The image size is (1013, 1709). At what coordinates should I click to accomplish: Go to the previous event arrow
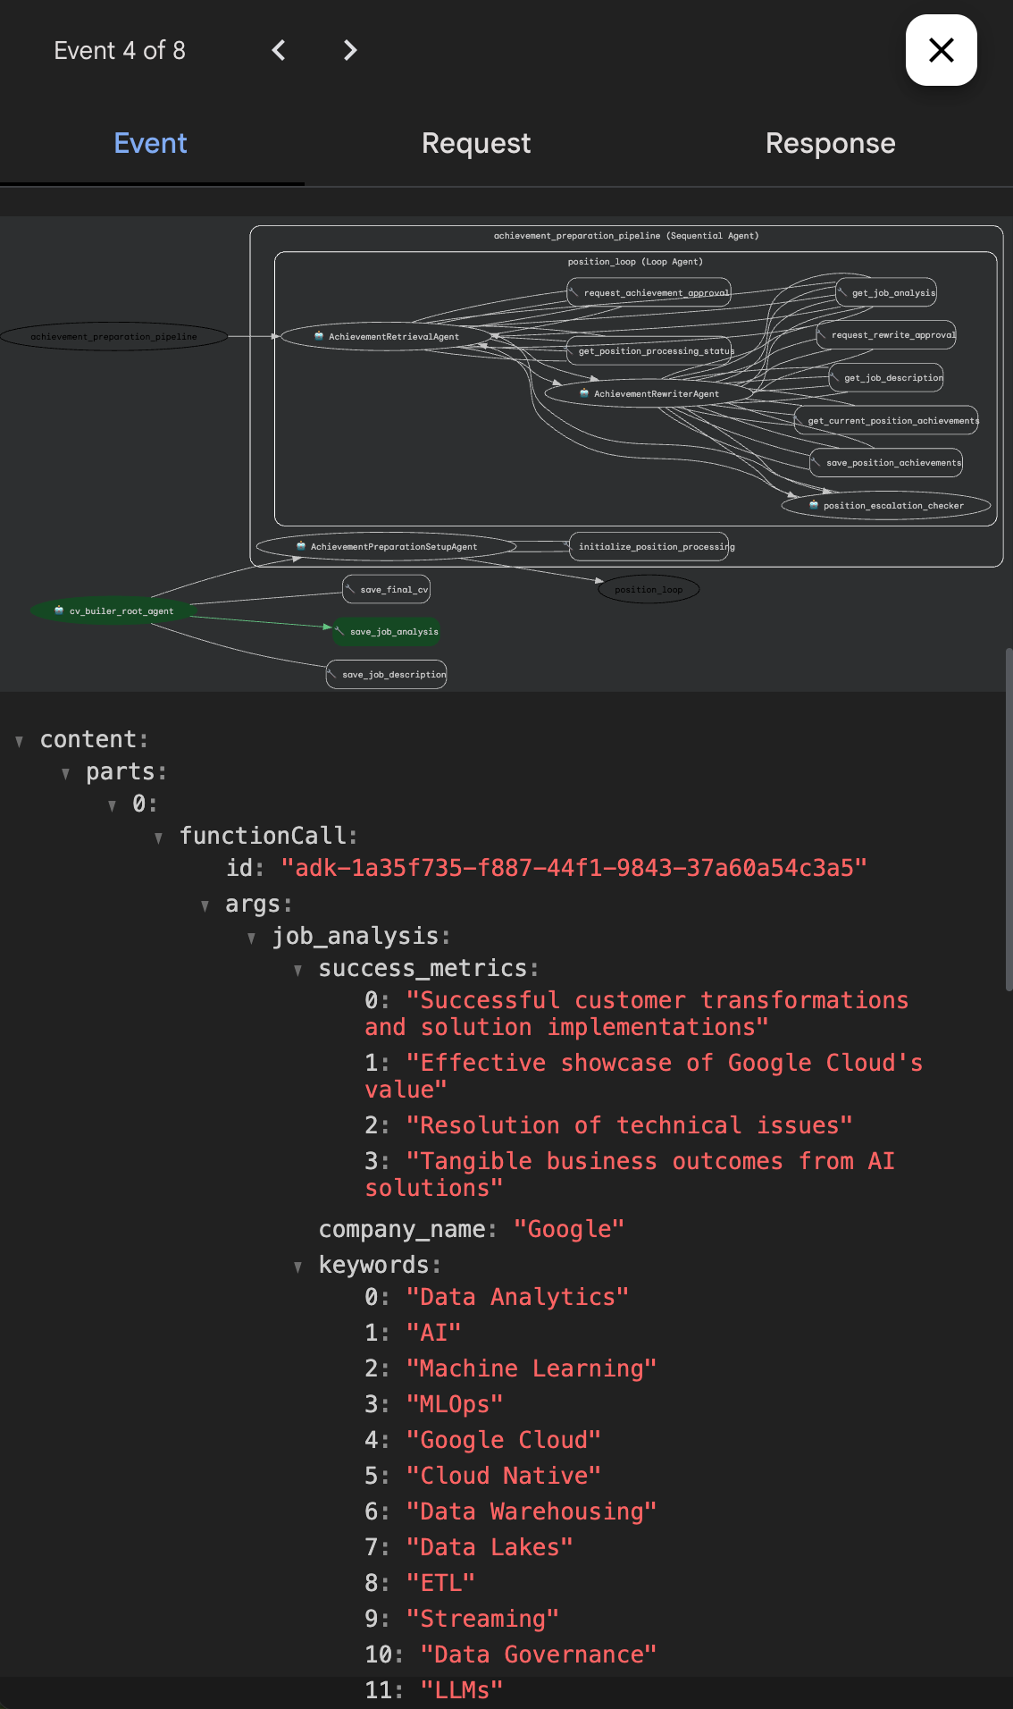pyautogui.click(x=279, y=51)
